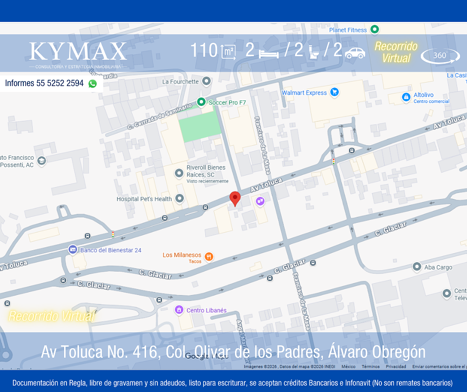
Task: Open the Privacidad link in map footer
Action: click(396, 367)
